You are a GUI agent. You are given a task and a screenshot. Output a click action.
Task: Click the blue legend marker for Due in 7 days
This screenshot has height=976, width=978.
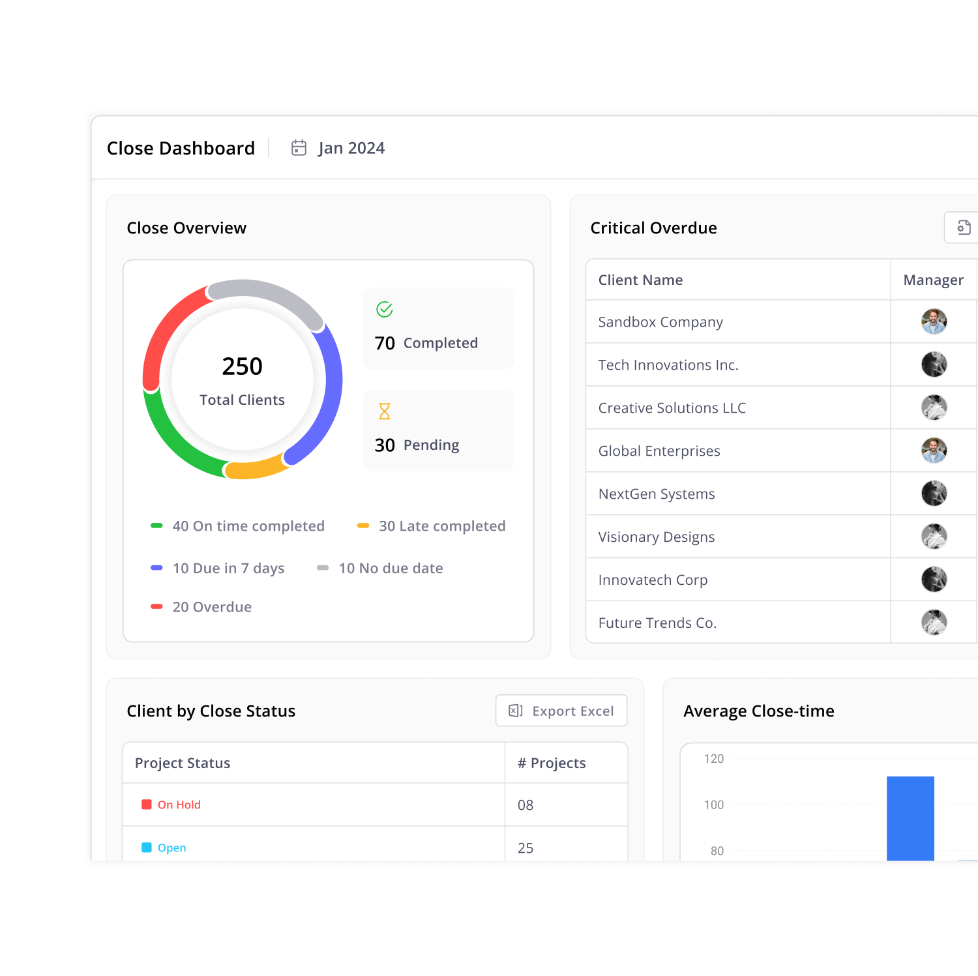156,568
